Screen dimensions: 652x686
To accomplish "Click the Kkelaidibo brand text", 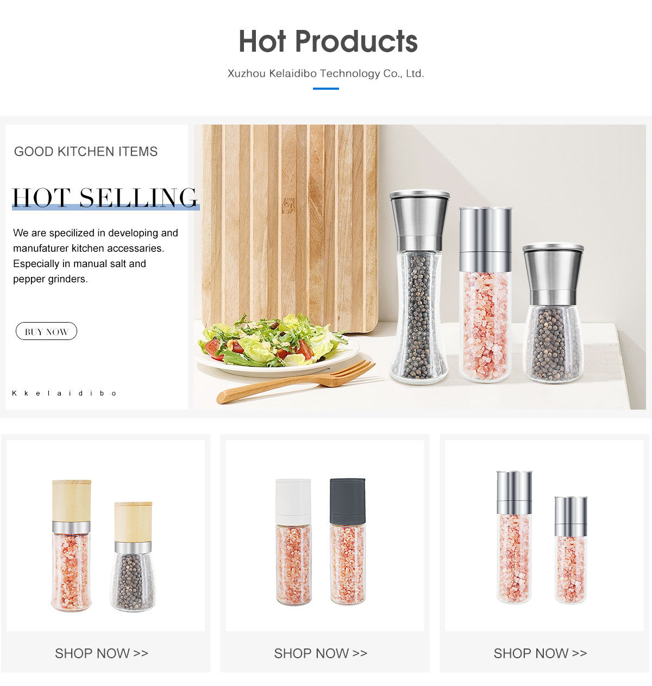I will pos(64,393).
